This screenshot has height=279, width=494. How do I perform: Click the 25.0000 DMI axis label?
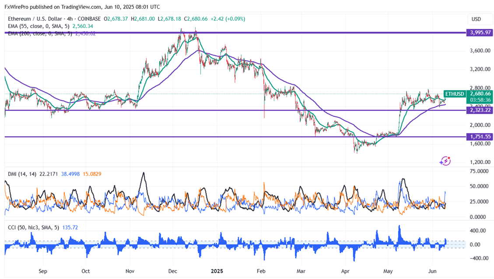pyautogui.click(x=479, y=202)
